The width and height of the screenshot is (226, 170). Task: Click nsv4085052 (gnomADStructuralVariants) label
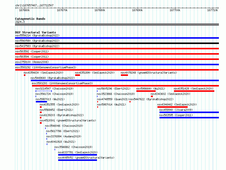86,158
